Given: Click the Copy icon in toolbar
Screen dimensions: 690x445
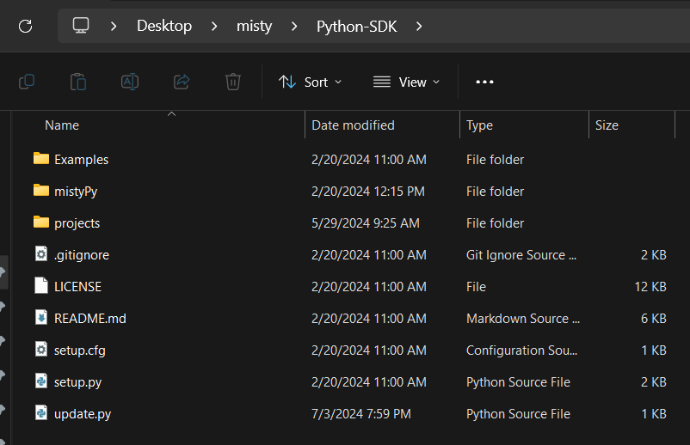Looking at the screenshot, I should coord(27,82).
